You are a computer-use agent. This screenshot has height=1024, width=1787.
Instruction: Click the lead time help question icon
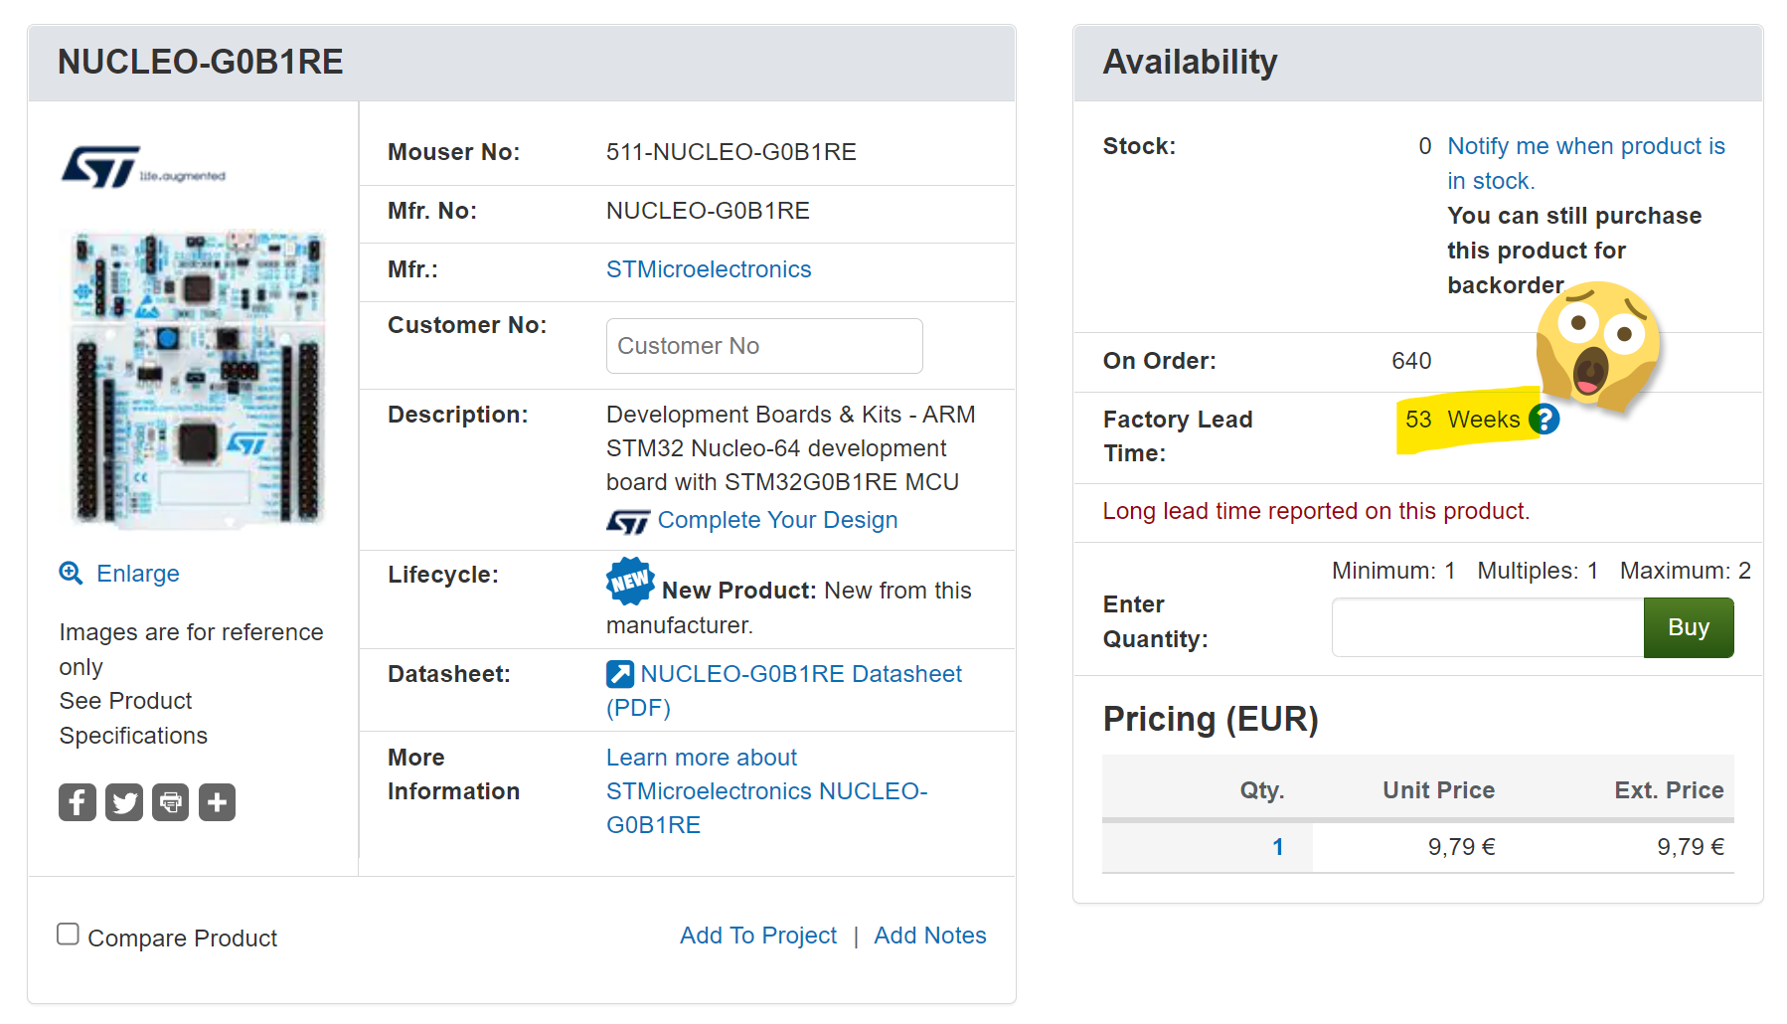1544,420
